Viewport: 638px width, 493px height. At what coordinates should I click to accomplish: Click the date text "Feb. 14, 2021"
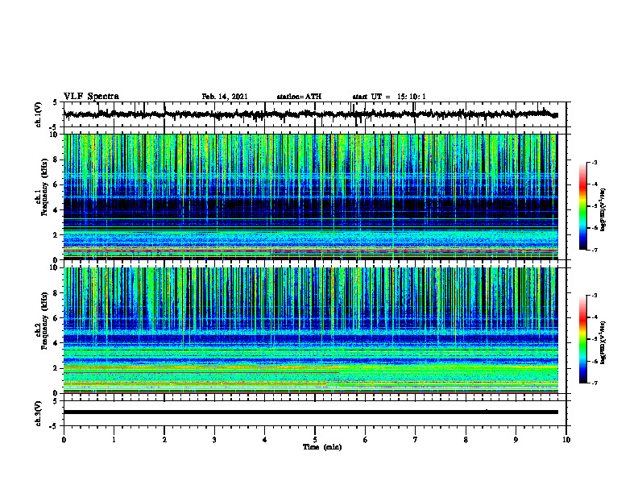(x=225, y=97)
